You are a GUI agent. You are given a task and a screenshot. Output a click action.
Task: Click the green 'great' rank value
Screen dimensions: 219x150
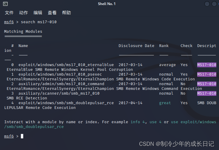[x=165, y=103]
